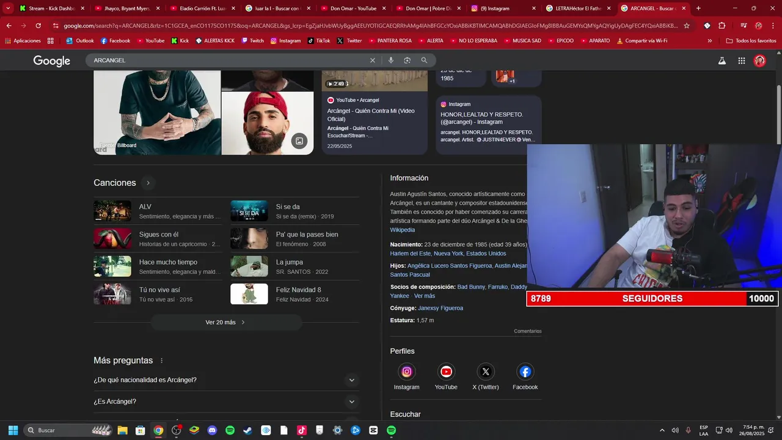The image size is (782, 440).
Task: Expand the Canciones section arrow
Action: click(x=148, y=183)
